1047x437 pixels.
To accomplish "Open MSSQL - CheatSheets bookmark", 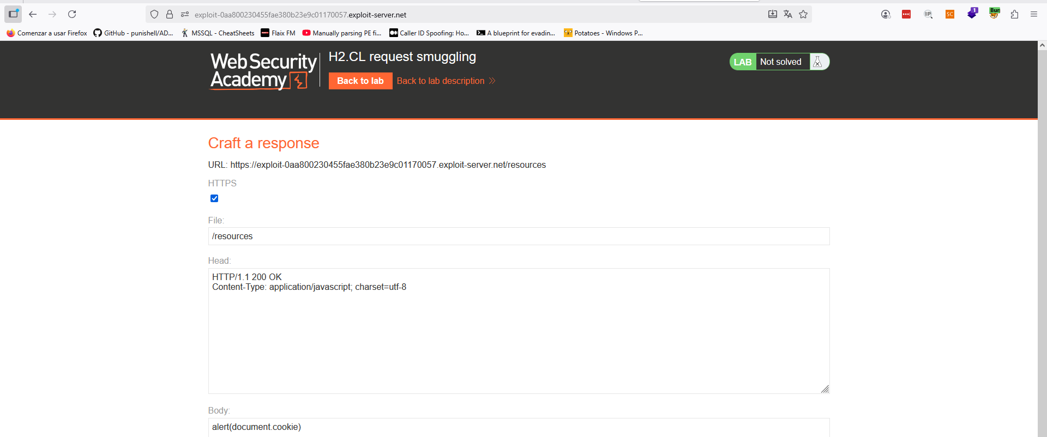I will tap(218, 33).
